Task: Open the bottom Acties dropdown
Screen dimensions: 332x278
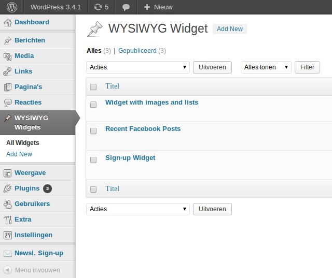Action: click(x=138, y=209)
